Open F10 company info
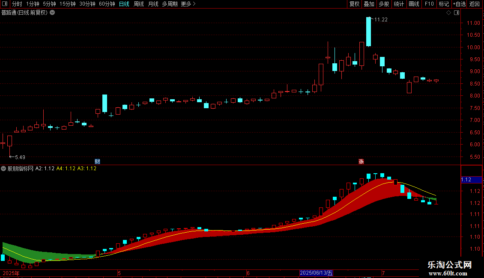 pos(429,4)
